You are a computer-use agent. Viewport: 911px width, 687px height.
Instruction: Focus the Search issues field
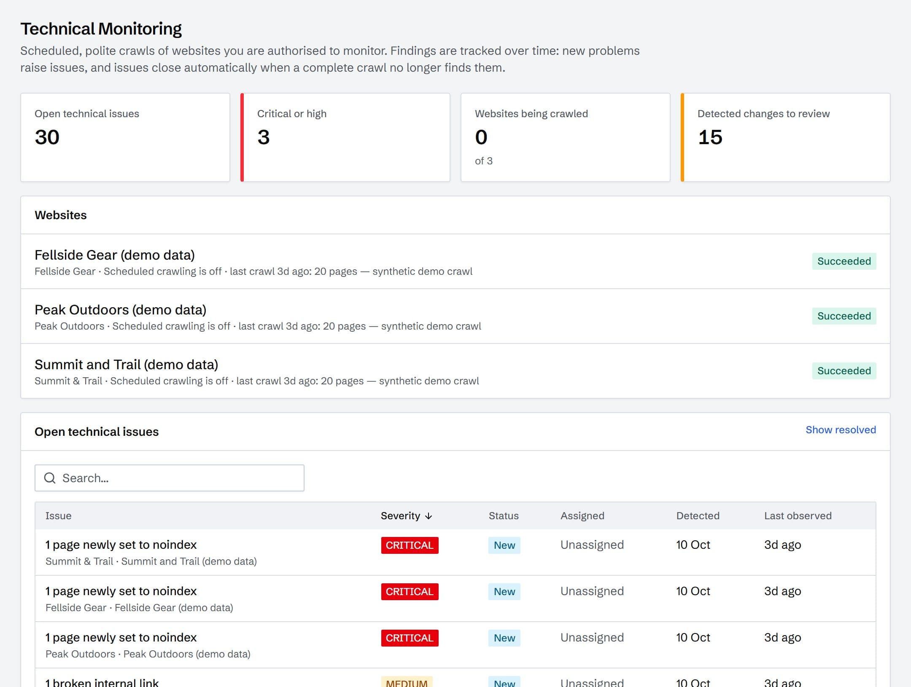pyautogui.click(x=169, y=478)
